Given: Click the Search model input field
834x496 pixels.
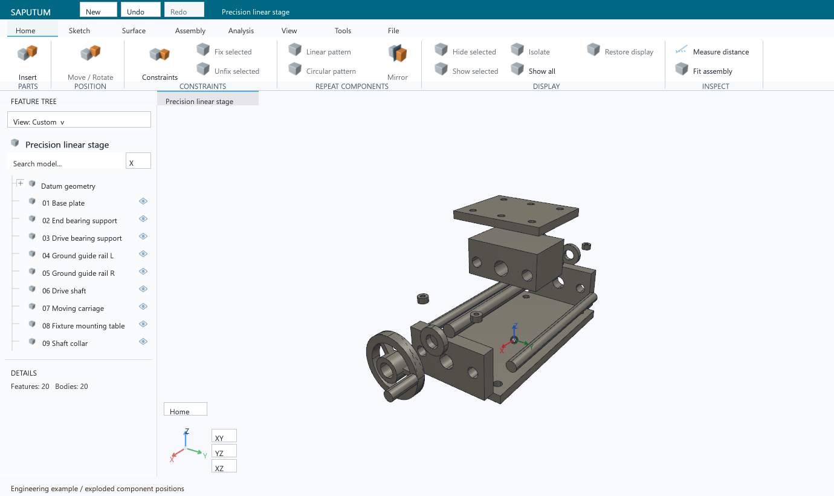Looking at the screenshot, I should pyautogui.click(x=65, y=161).
